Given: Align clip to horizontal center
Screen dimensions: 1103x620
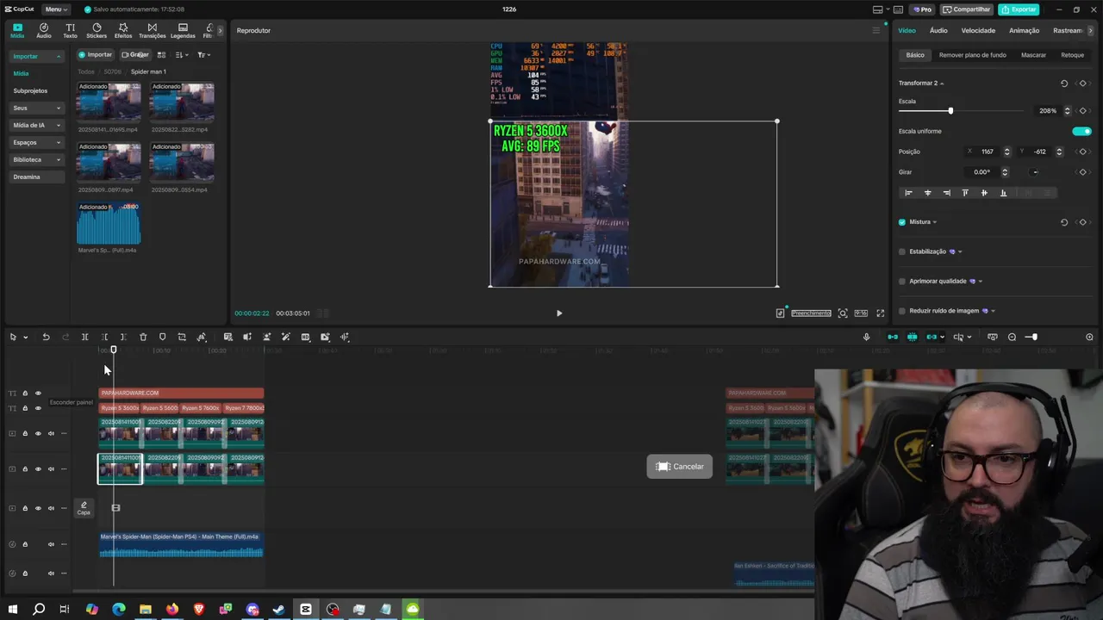Looking at the screenshot, I should click(927, 193).
